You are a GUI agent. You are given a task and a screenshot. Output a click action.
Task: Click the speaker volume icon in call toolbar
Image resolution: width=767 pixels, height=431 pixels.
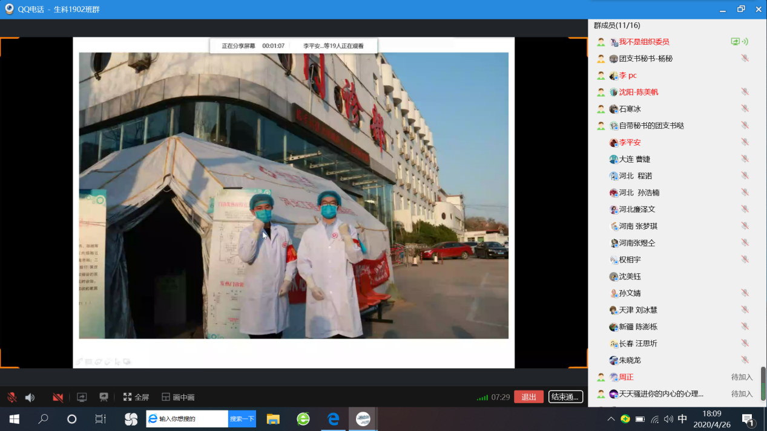point(30,397)
